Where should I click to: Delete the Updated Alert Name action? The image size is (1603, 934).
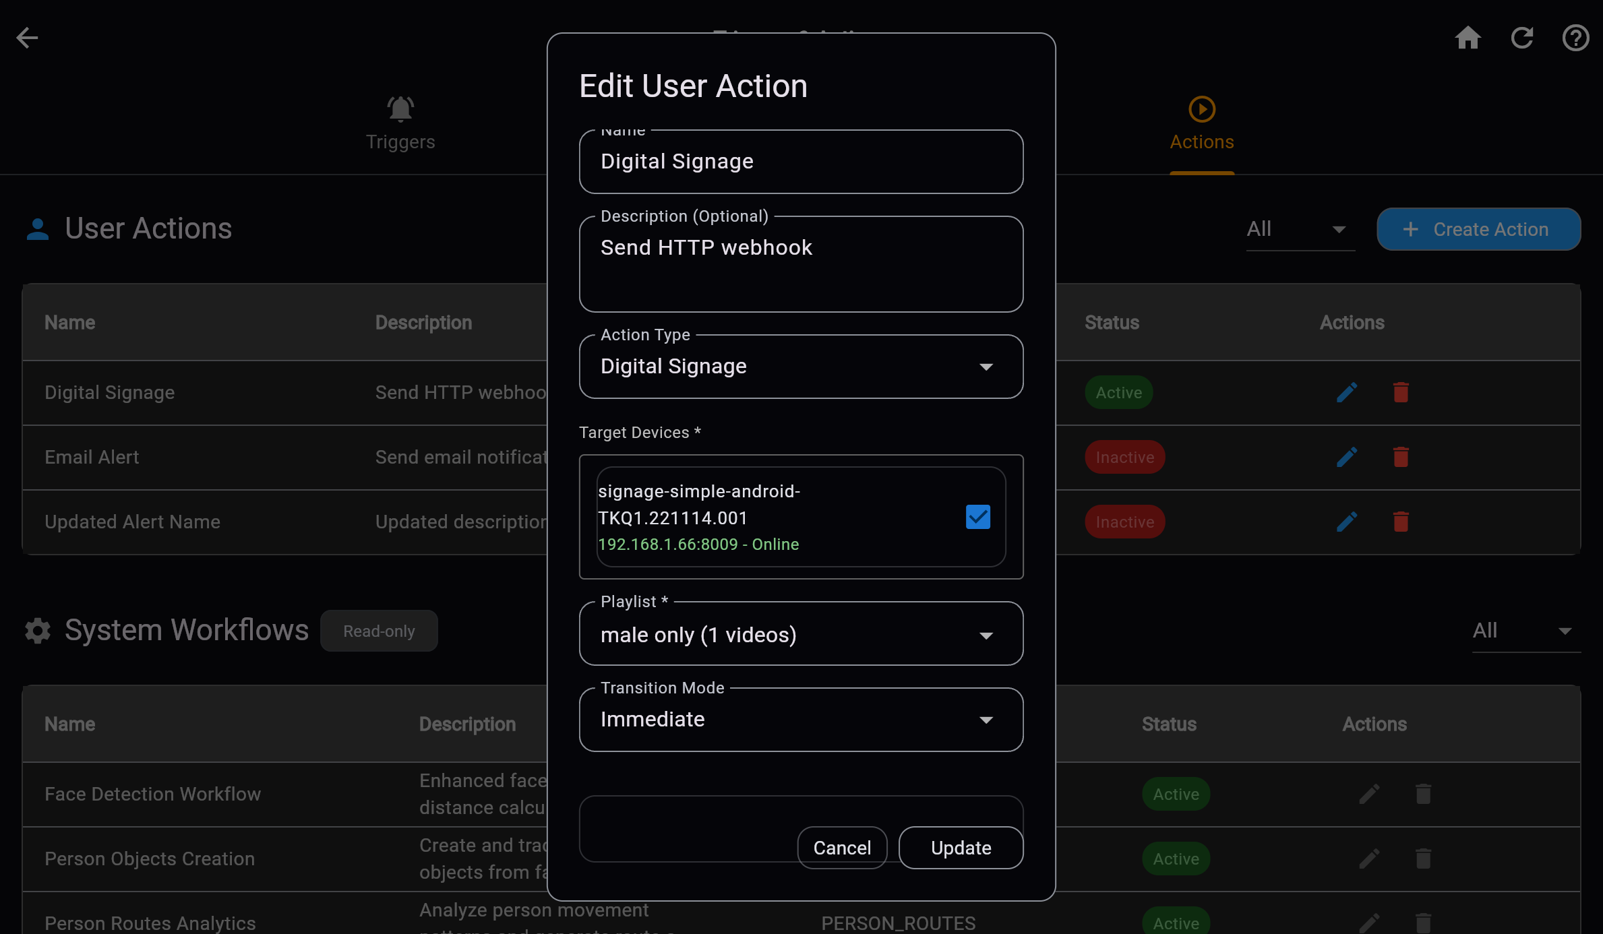click(x=1400, y=522)
